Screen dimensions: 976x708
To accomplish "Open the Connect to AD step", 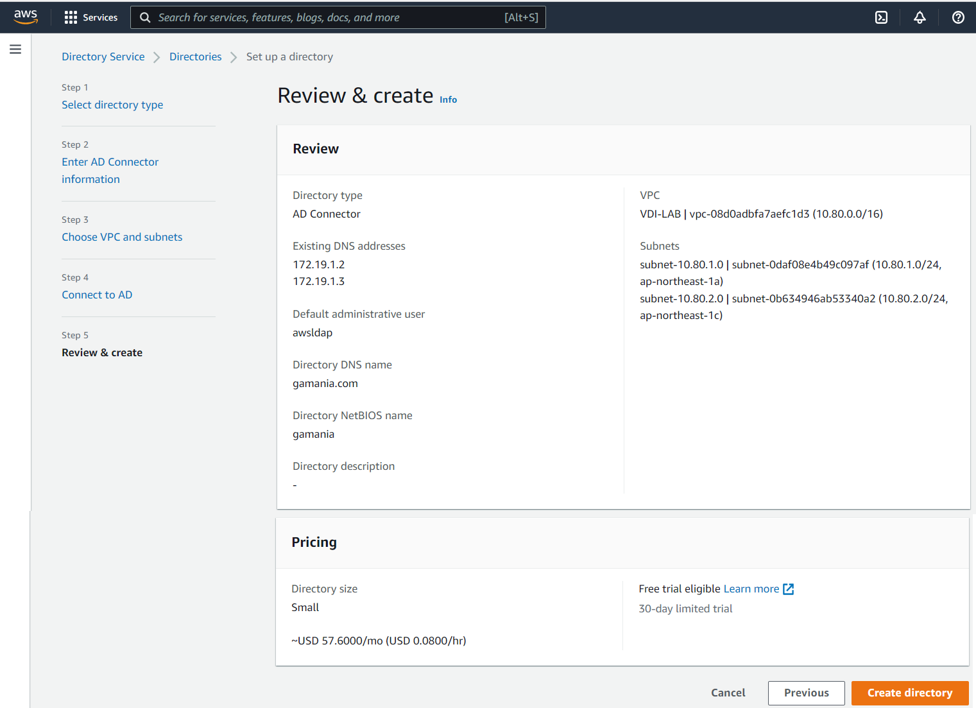I will [x=97, y=295].
